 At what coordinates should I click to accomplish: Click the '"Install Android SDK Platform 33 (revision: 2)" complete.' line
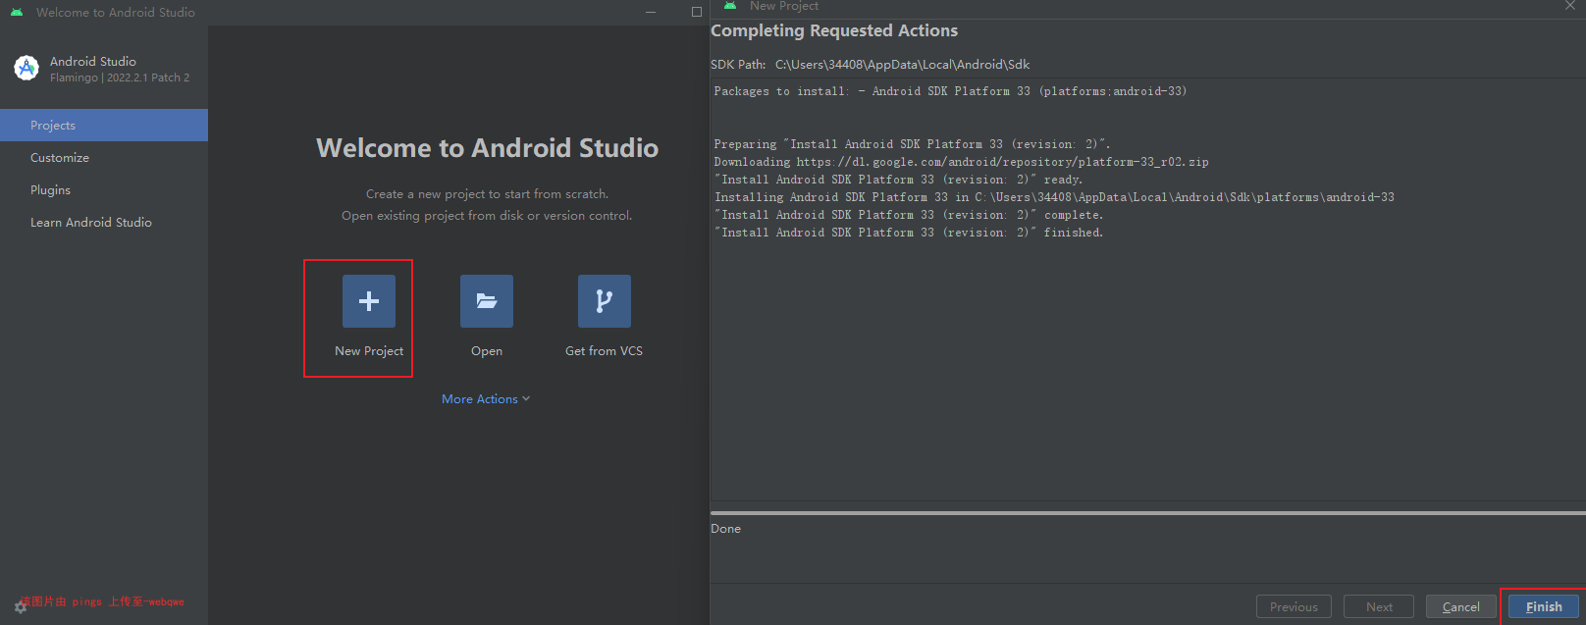click(909, 215)
